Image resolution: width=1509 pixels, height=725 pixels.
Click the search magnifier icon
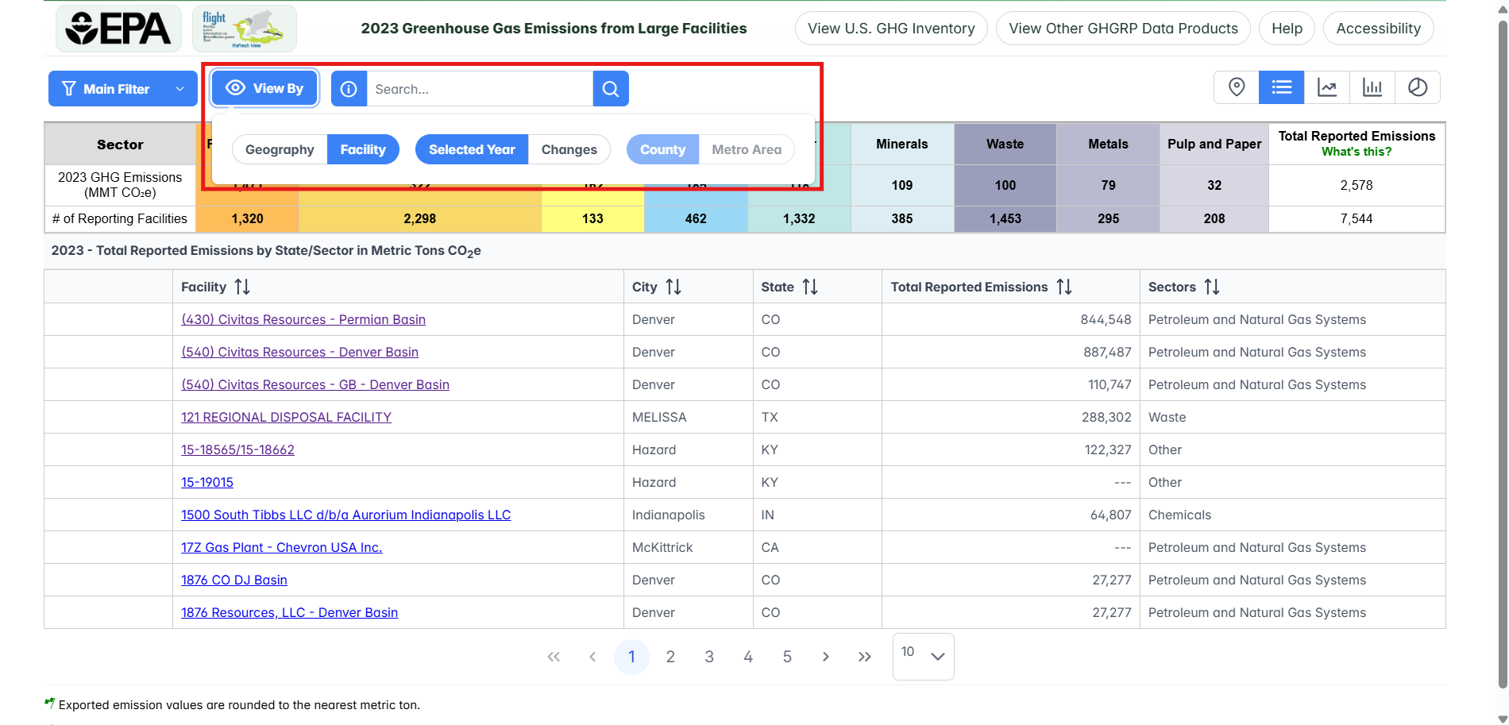(x=610, y=88)
